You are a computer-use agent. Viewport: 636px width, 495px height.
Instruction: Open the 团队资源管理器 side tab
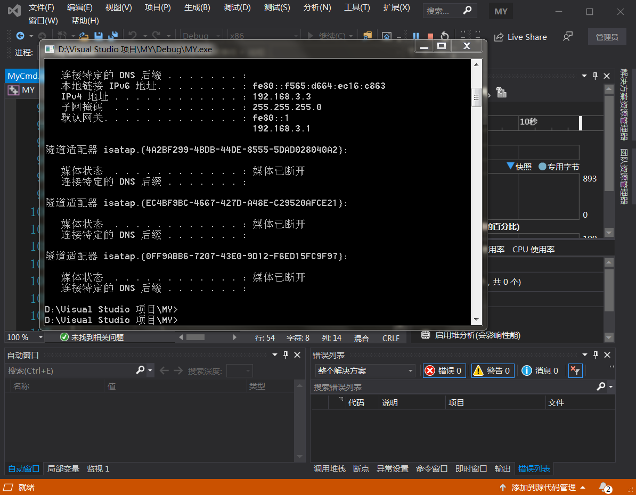(x=624, y=176)
